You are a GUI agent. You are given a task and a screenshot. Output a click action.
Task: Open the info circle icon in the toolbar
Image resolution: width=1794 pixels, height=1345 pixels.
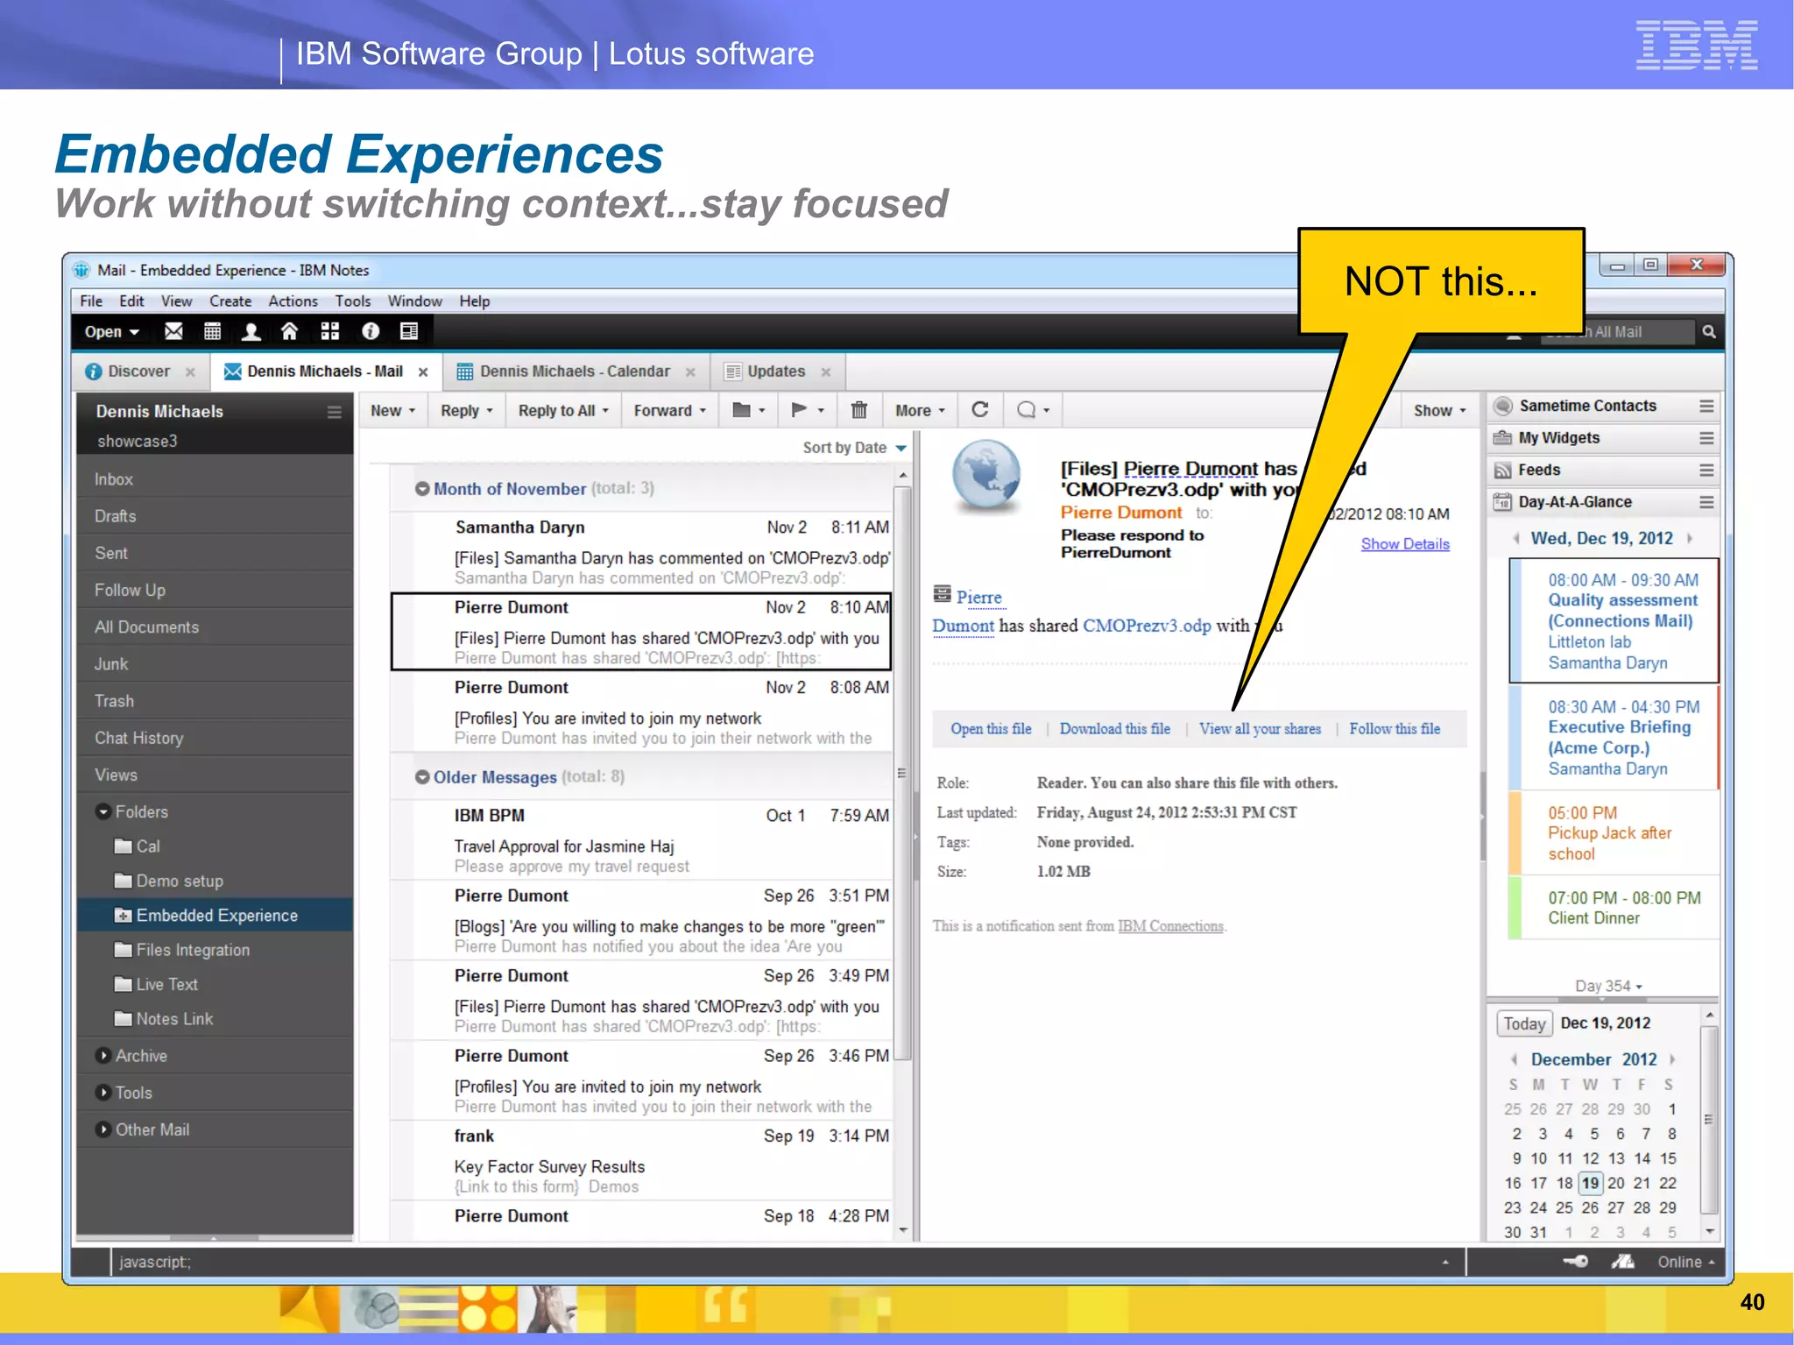[371, 331]
